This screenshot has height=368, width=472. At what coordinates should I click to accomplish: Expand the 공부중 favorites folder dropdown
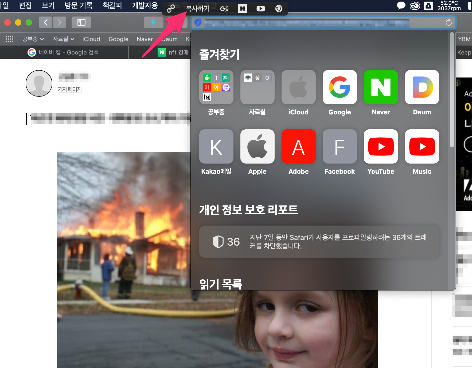[33, 39]
